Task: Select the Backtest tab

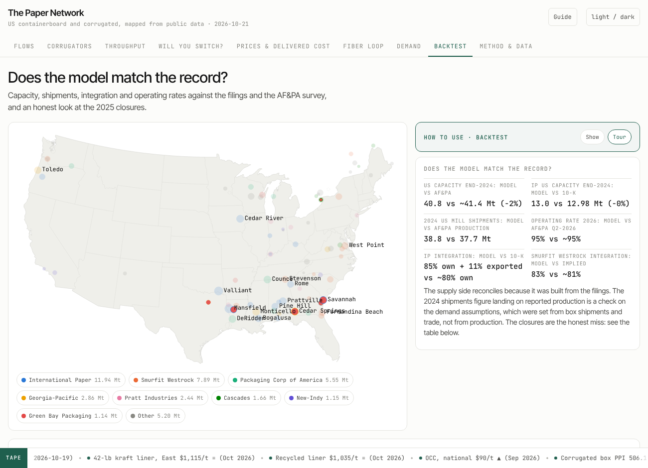Action: tap(450, 46)
